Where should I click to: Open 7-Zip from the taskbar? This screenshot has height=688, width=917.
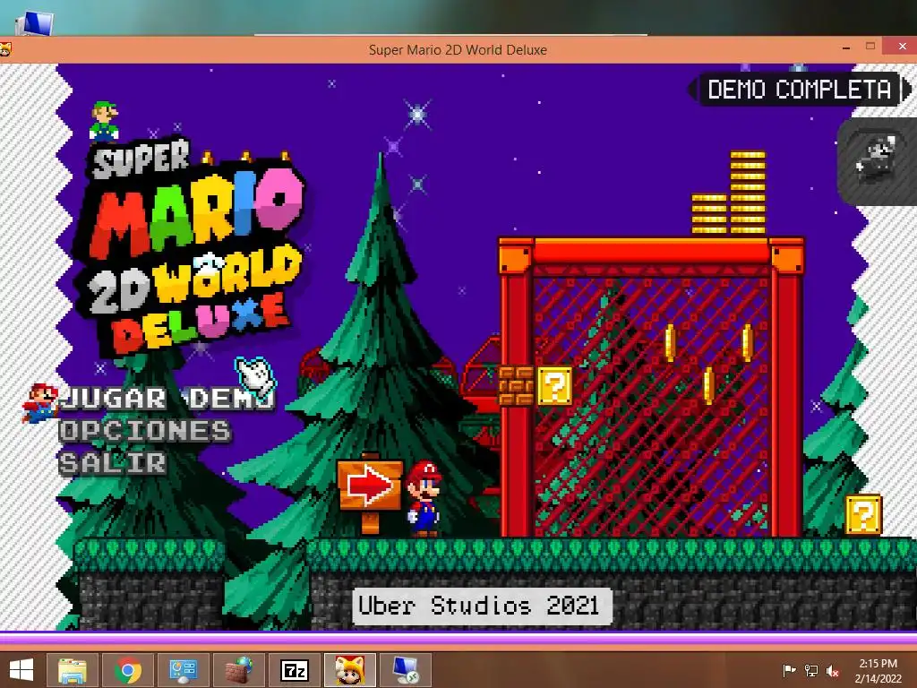[294, 670]
